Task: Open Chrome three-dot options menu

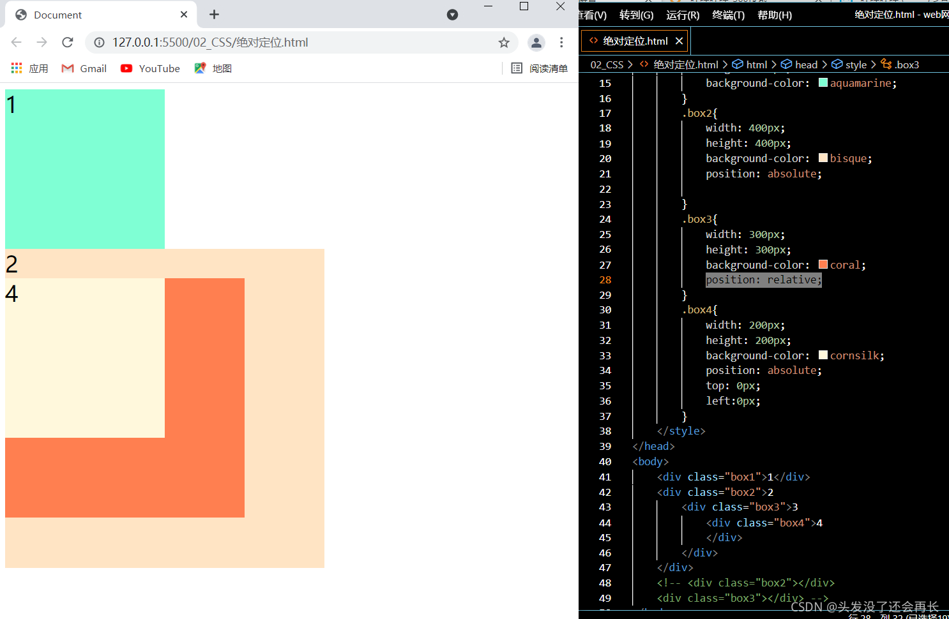Action: (561, 42)
